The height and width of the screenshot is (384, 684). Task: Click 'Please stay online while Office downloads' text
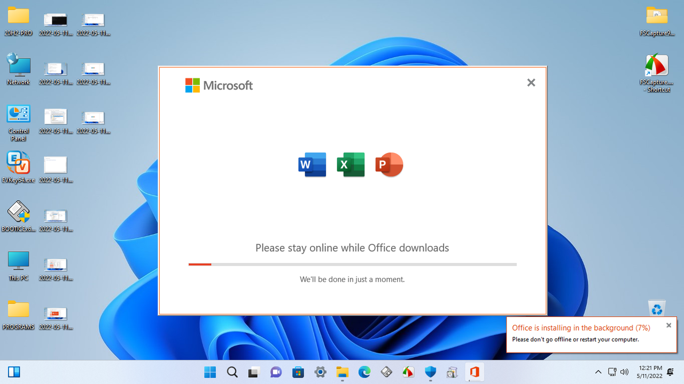352,248
